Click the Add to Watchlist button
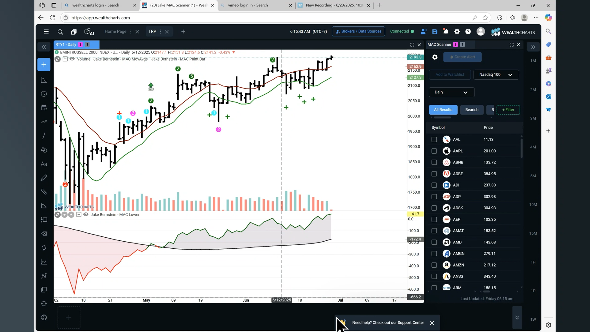Image resolution: width=590 pixels, height=332 pixels. pyautogui.click(x=450, y=75)
